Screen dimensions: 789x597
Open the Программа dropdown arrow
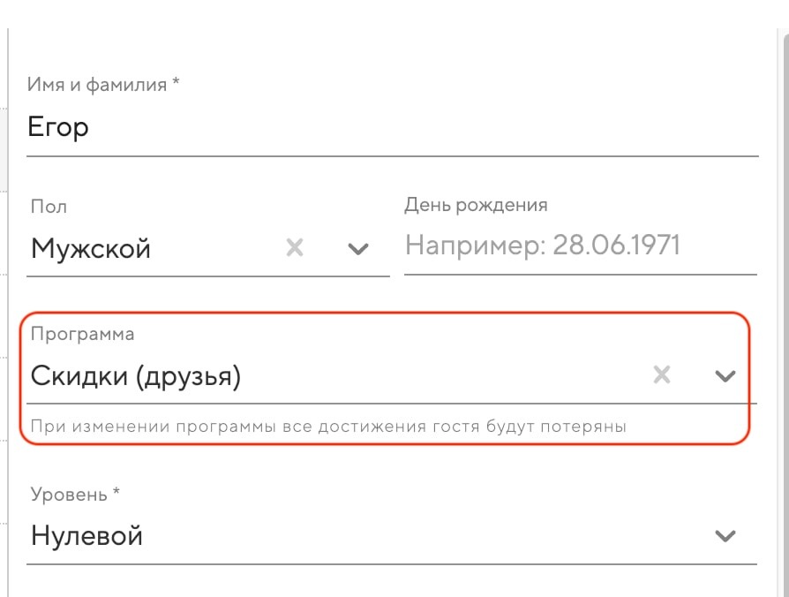pyautogui.click(x=725, y=376)
